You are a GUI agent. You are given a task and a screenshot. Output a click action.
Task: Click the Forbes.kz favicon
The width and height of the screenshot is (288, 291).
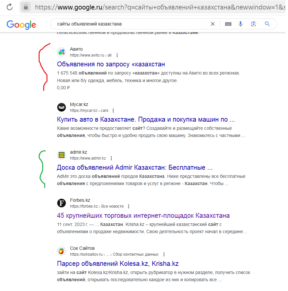pos(62,203)
